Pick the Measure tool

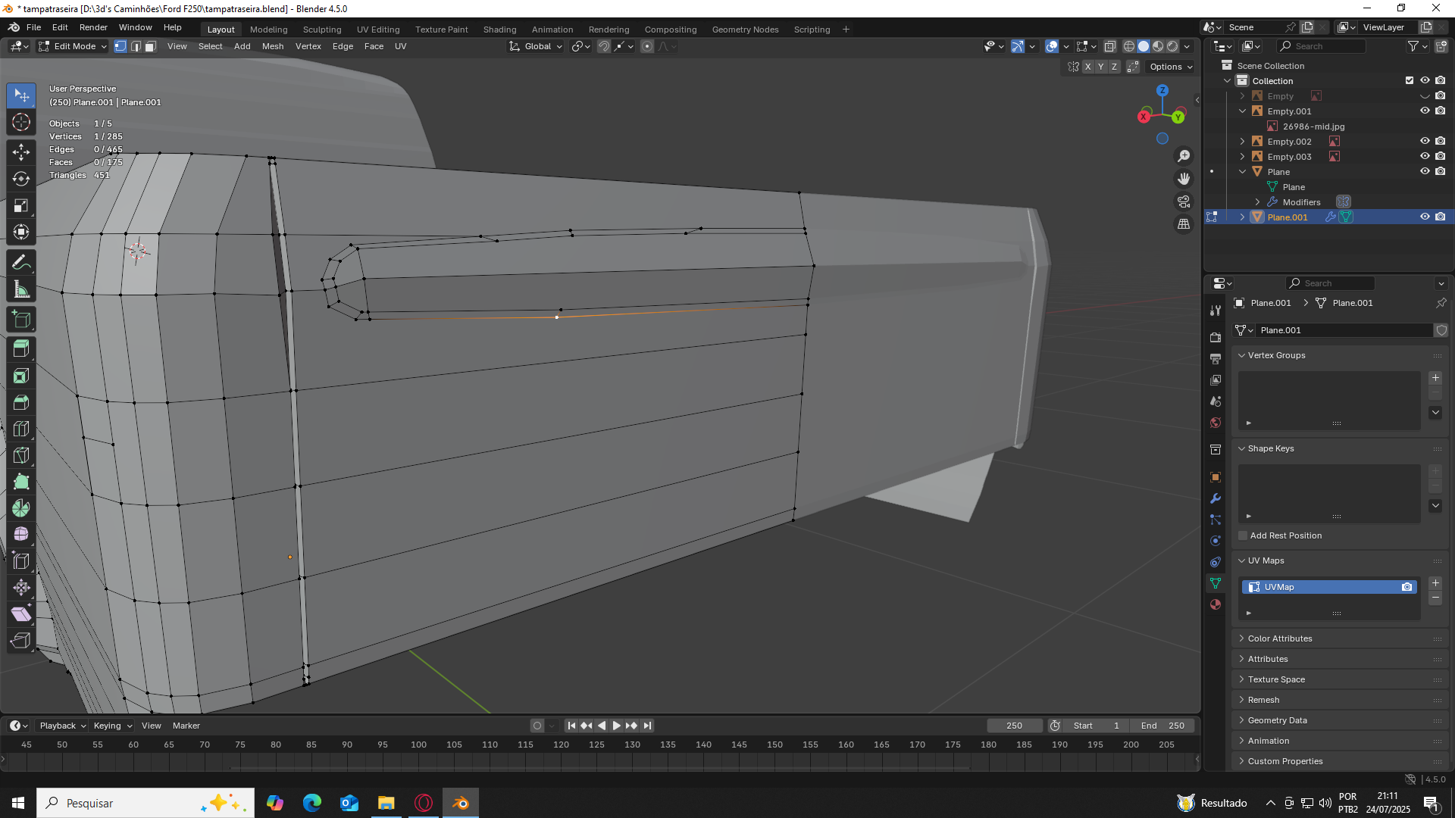click(21, 289)
